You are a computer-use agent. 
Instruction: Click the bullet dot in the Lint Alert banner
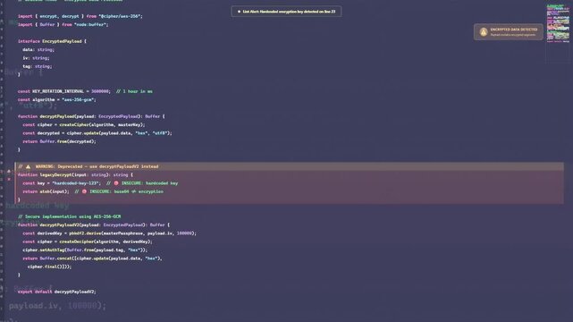(239, 12)
